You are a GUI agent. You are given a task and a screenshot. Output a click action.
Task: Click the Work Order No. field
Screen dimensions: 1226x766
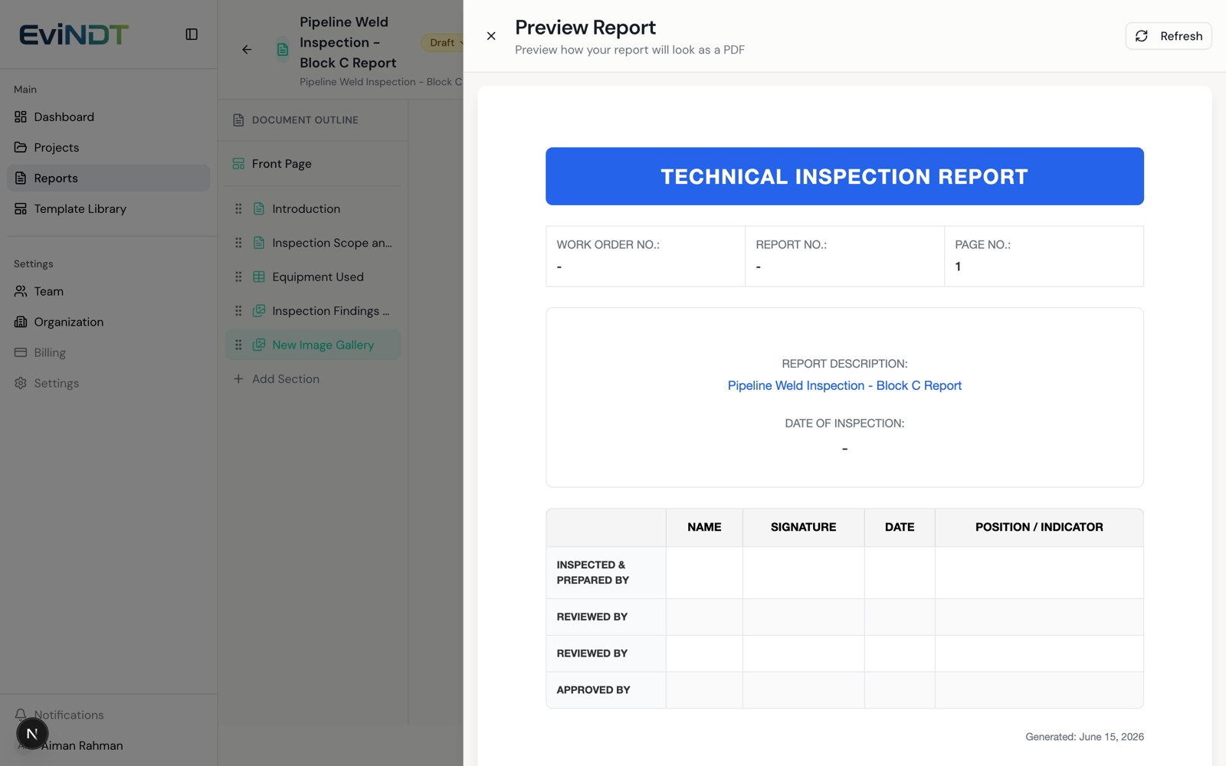pyautogui.click(x=645, y=257)
